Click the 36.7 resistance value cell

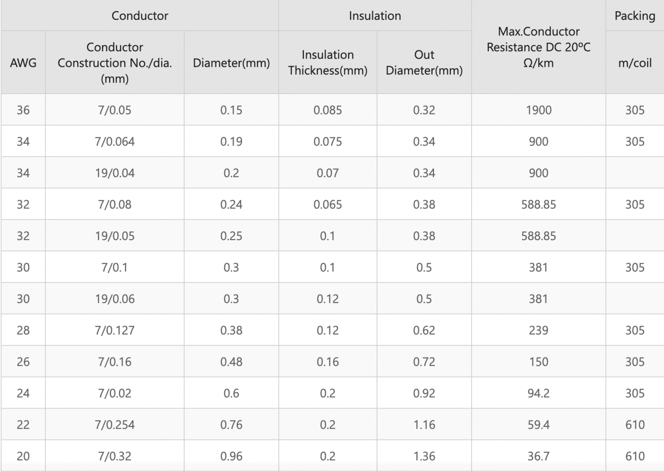click(x=538, y=456)
